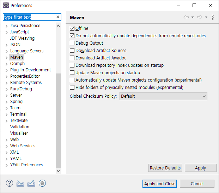Click the Import preferences icon
The image size is (219, 193).
[20, 184]
